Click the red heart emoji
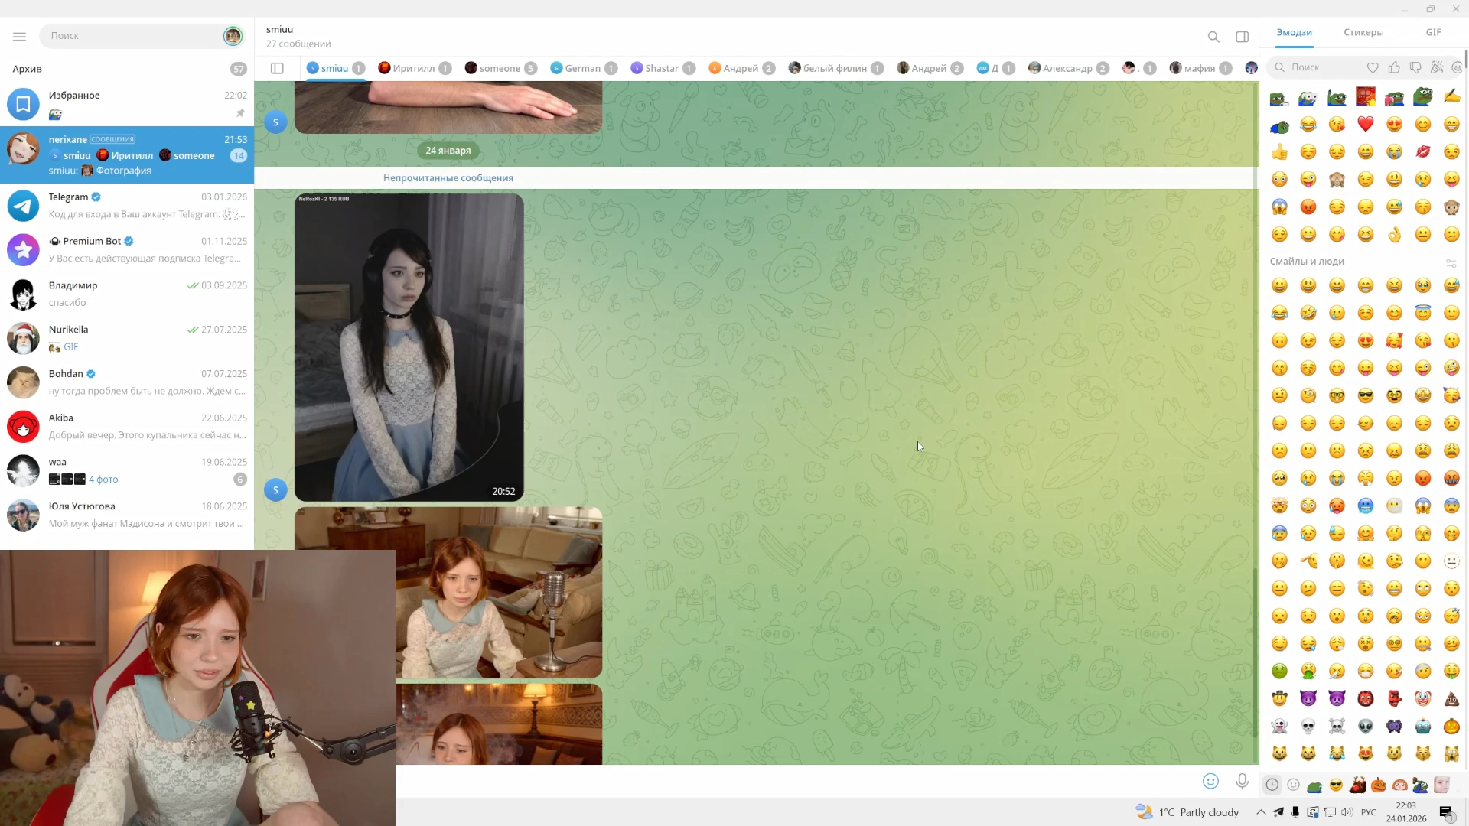The height and width of the screenshot is (826, 1469). click(1365, 124)
